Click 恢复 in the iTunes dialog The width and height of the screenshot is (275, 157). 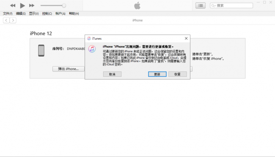click(x=178, y=74)
